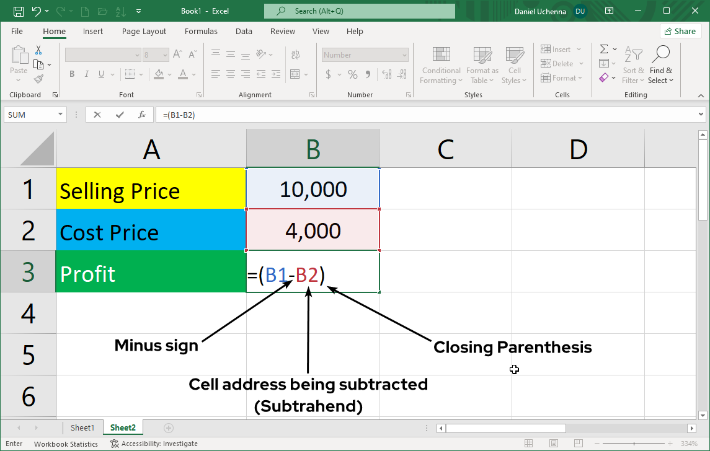Switch to the Formulas ribbon tab
710x451 pixels.
click(201, 31)
